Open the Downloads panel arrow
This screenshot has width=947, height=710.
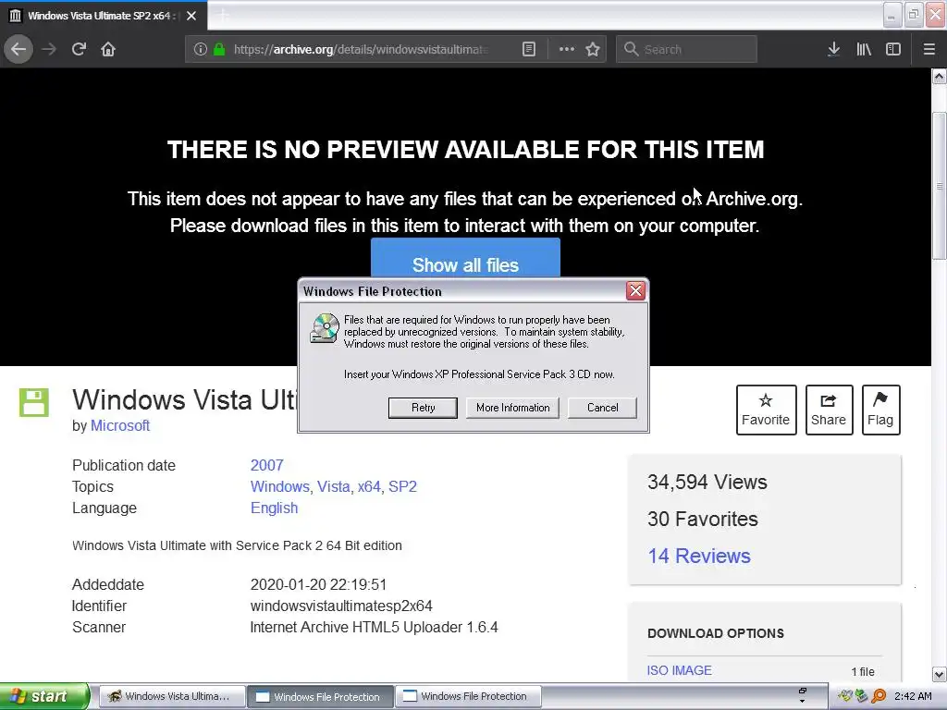pos(833,49)
